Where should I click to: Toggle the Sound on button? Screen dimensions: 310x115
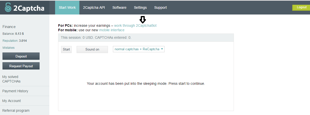[x=92, y=49]
